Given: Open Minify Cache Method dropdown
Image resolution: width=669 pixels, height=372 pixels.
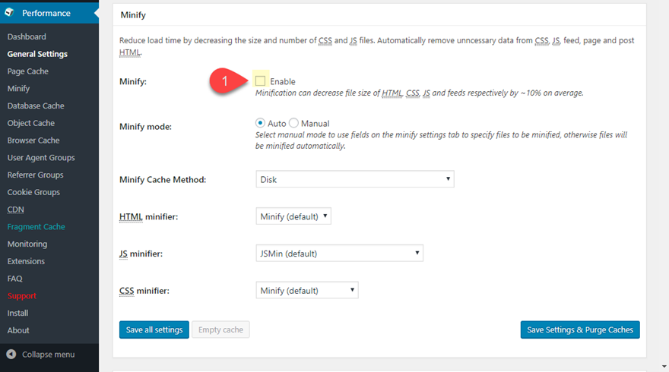Looking at the screenshot, I should 354,180.
